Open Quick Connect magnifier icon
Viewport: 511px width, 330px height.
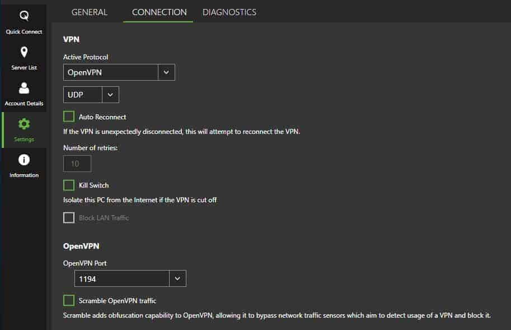point(24,15)
